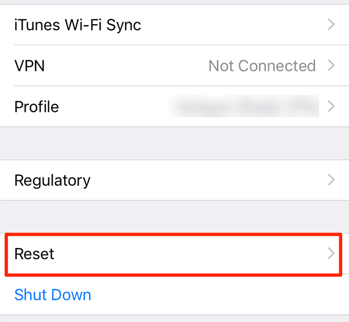The image size is (349, 322).
Task: Tap the Regulatory label text
Action: 52,181
